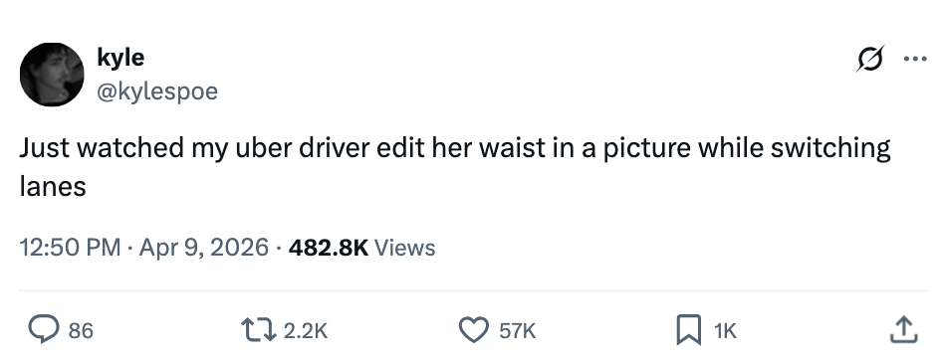This screenshot has width=944, height=362.
Task: Click the display name kyle
Action: coord(120,57)
